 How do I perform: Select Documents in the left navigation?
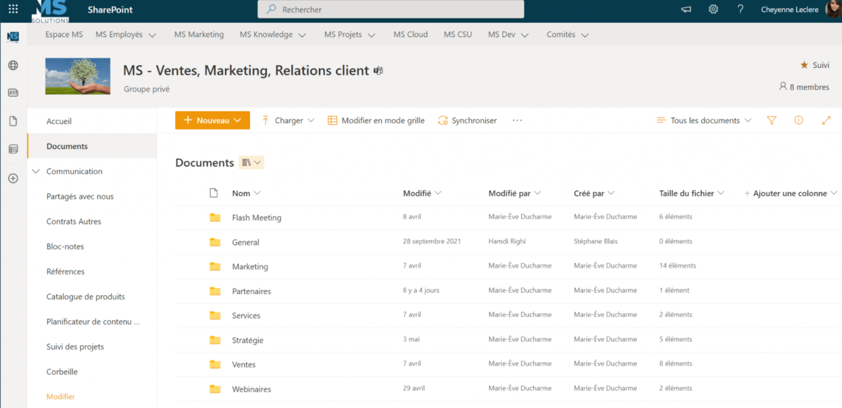pyautogui.click(x=92, y=146)
